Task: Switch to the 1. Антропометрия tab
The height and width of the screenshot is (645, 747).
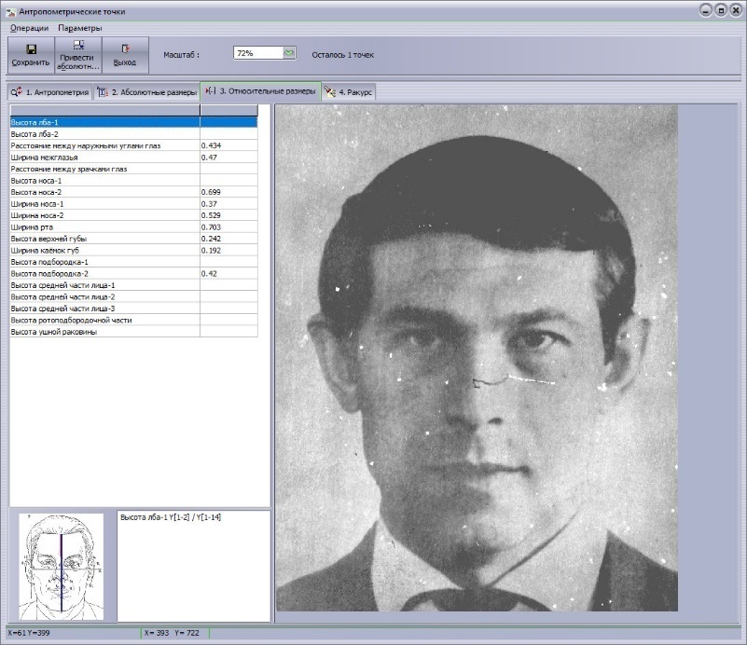Action: [x=49, y=92]
